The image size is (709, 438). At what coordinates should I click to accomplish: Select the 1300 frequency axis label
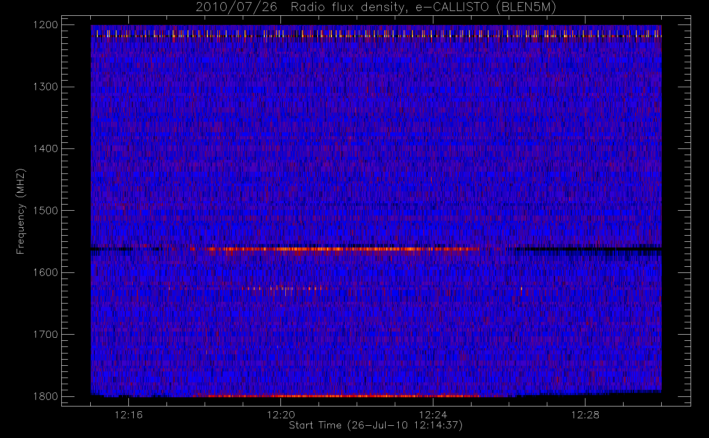point(46,87)
